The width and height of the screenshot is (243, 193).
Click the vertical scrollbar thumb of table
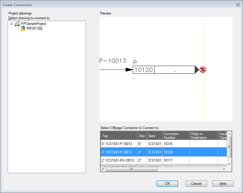[x=229, y=147]
